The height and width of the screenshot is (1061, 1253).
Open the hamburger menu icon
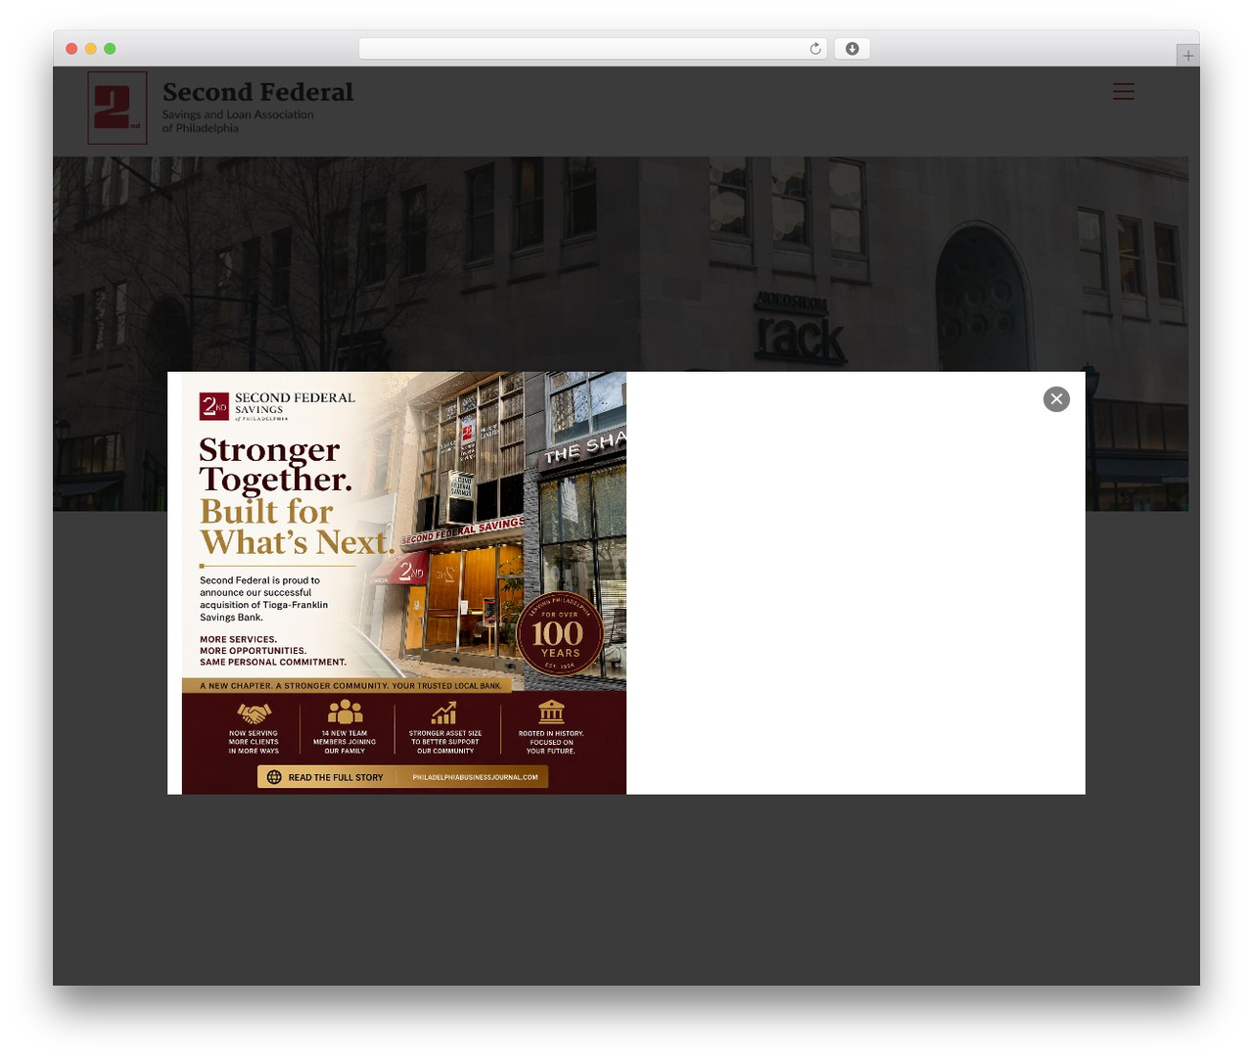pyautogui.click(x=1123, y=91)
